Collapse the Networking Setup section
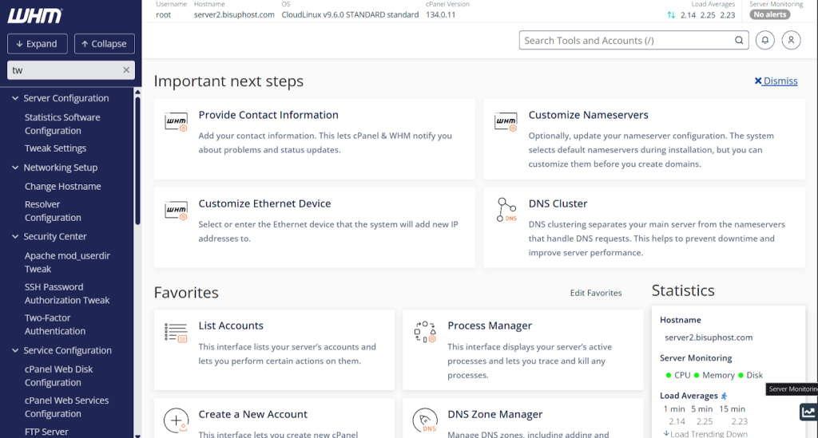Screen dimensions: 818x438 pos(15,168)
